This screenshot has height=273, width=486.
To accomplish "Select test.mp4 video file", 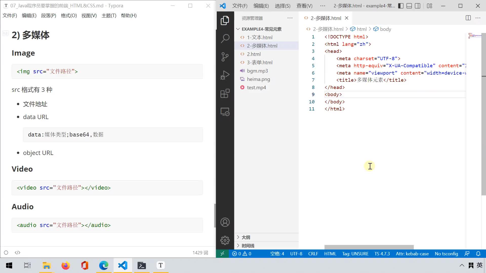I will click(x=267, y=87).
